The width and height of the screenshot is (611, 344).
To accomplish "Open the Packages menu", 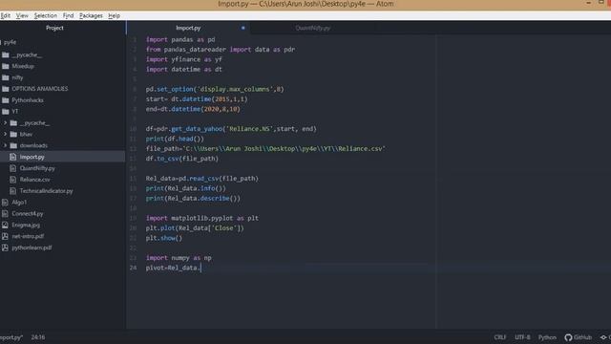I will tap(91, 15).
